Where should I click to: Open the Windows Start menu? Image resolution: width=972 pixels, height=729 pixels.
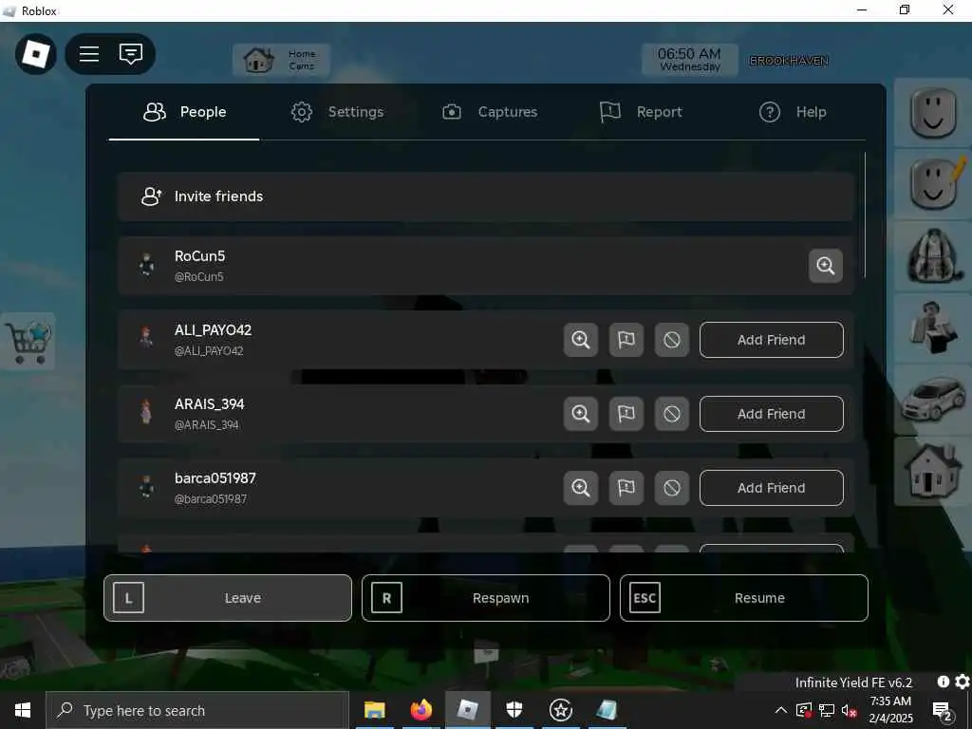click(x=23, y=710)
